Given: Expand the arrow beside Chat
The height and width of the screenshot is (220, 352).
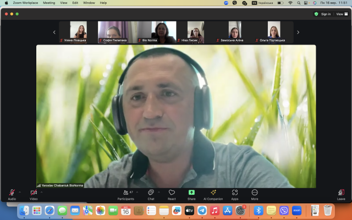Looking at the screenshot, I should coord(159,192).
